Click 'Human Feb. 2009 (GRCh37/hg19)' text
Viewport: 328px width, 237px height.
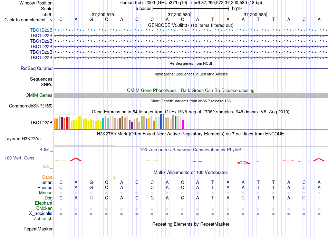(x=153, y=3)
